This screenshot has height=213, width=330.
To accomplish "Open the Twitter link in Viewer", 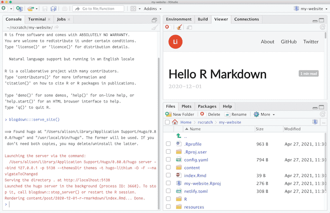I will (x=311, y=42).
